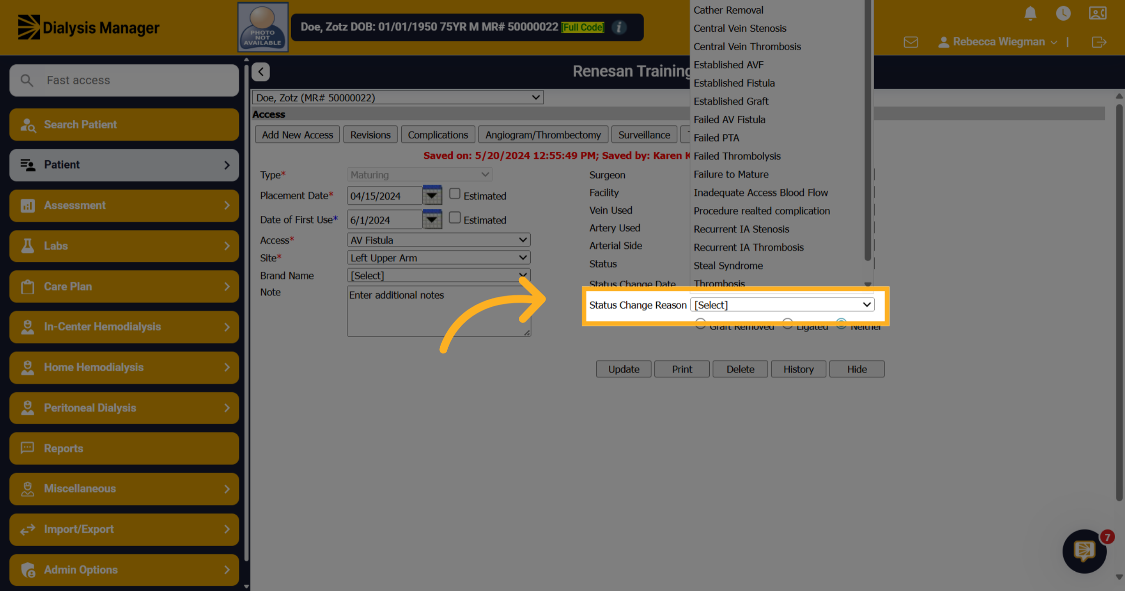
Task: Open Angiogram/Thrombectomy tab button
Action: pyautogui.click(x=543, y=135)
